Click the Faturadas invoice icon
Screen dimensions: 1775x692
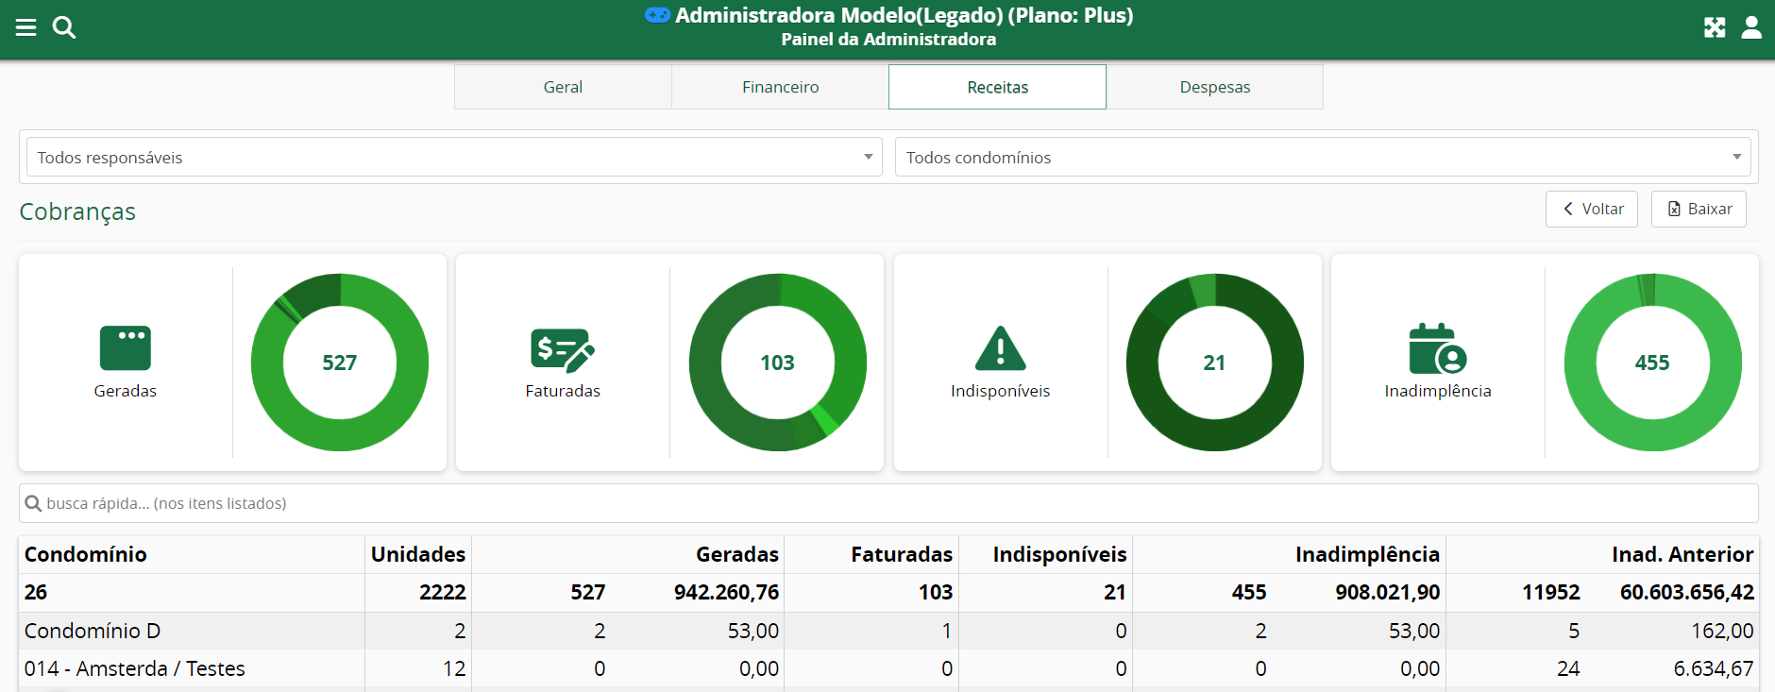[562, 349]
